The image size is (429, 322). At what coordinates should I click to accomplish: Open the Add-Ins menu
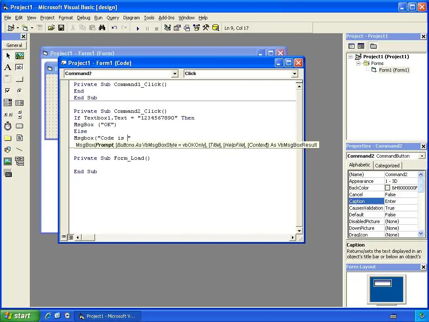[x=166, y=18]
